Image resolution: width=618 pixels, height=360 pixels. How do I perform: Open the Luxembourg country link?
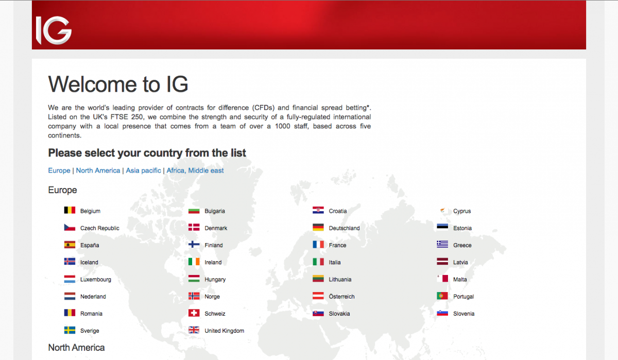point(96,280)
